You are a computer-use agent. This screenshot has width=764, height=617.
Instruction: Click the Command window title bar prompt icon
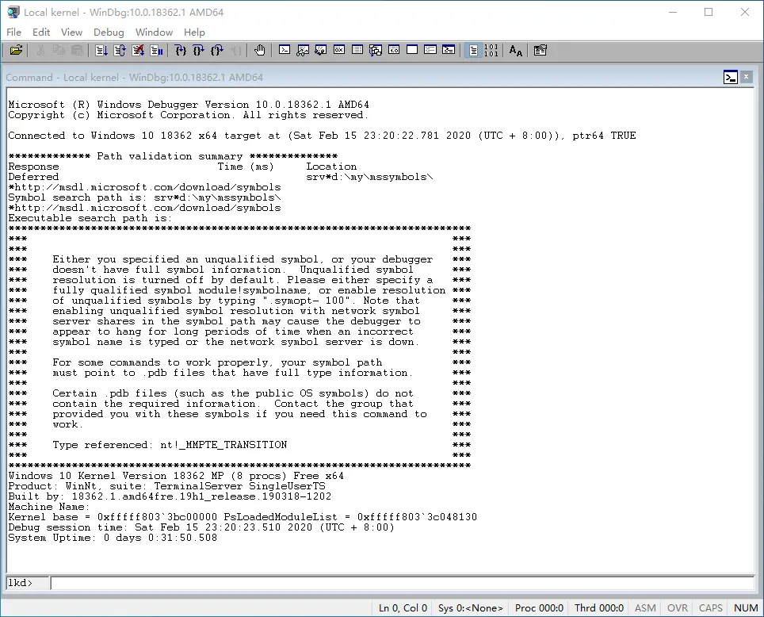pyautogui.click(x=731, y=77)
